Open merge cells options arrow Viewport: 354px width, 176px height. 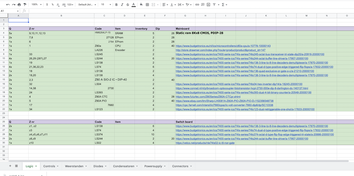coord(158,4)
